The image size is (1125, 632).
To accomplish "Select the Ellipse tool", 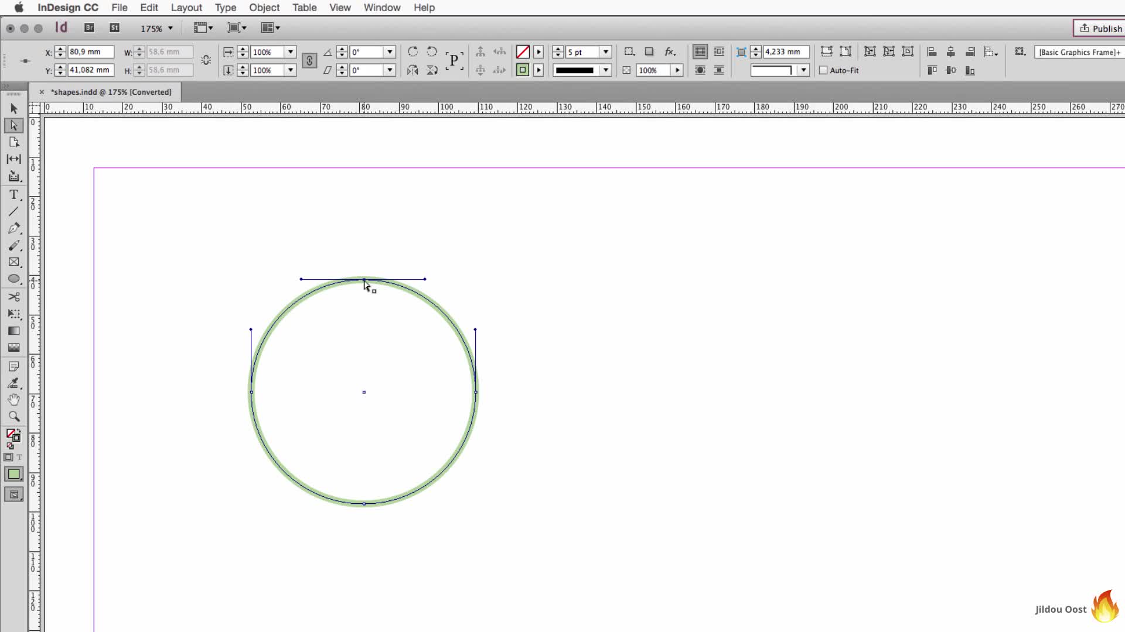I will 14,279.
